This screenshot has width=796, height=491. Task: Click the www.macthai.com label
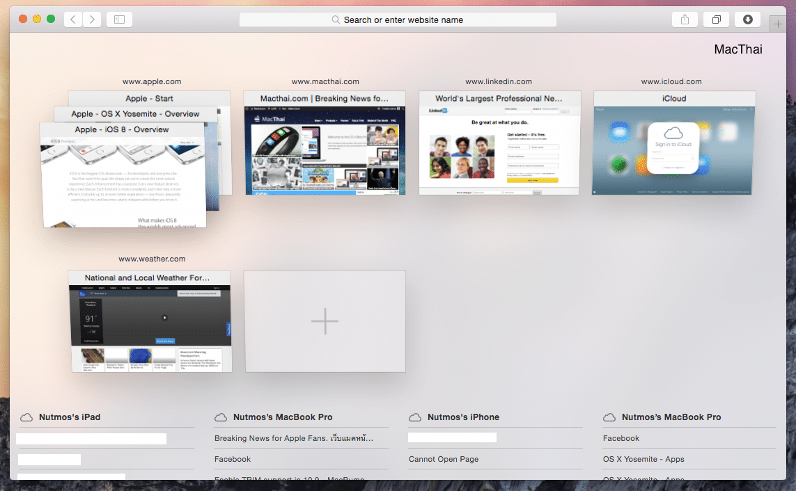point(325,81)
